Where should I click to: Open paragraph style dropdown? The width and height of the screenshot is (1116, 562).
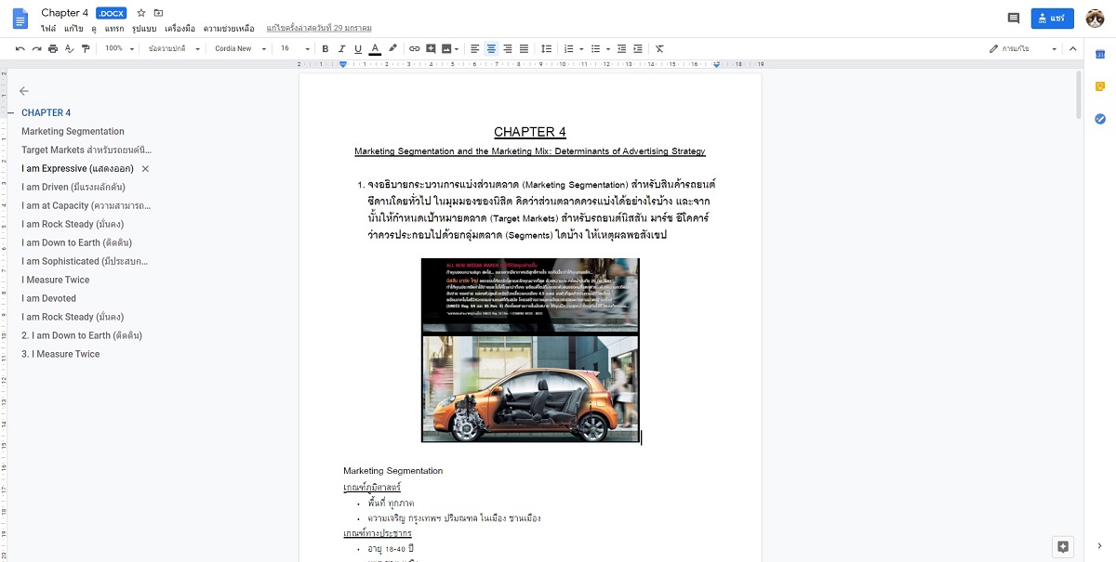tap(174, 48)
